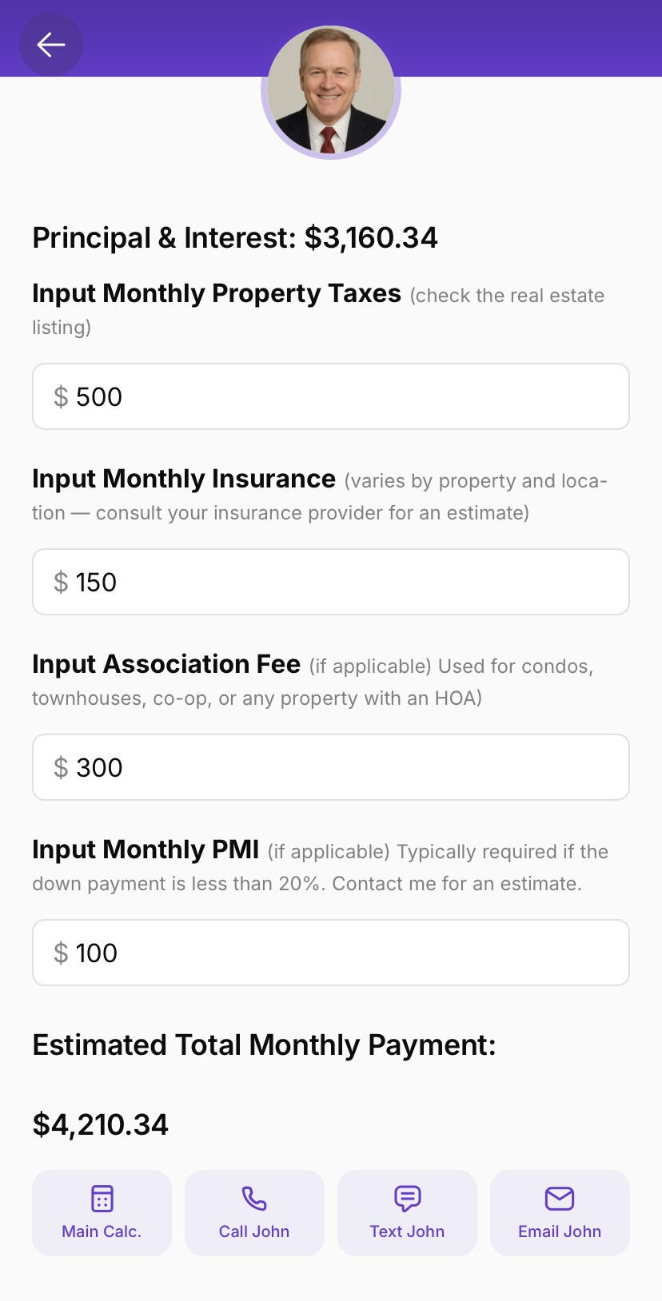Edit the Association Fee input showing 300

point(352,768)
